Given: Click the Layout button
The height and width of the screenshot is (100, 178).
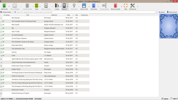Looking at the screenshot, I should point(165,99).
